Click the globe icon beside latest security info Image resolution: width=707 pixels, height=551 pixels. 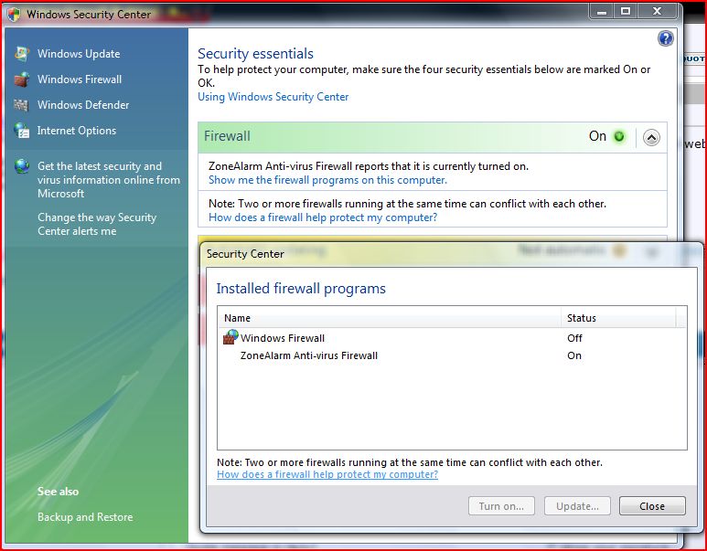(21, 166)
